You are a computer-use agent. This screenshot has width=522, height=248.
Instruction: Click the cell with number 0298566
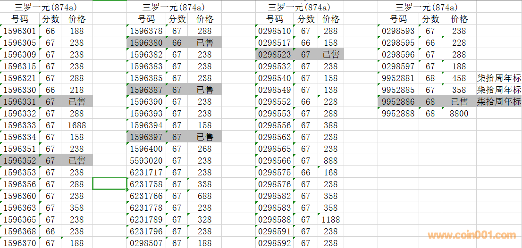pyautogui.click(x=275, y=161)
